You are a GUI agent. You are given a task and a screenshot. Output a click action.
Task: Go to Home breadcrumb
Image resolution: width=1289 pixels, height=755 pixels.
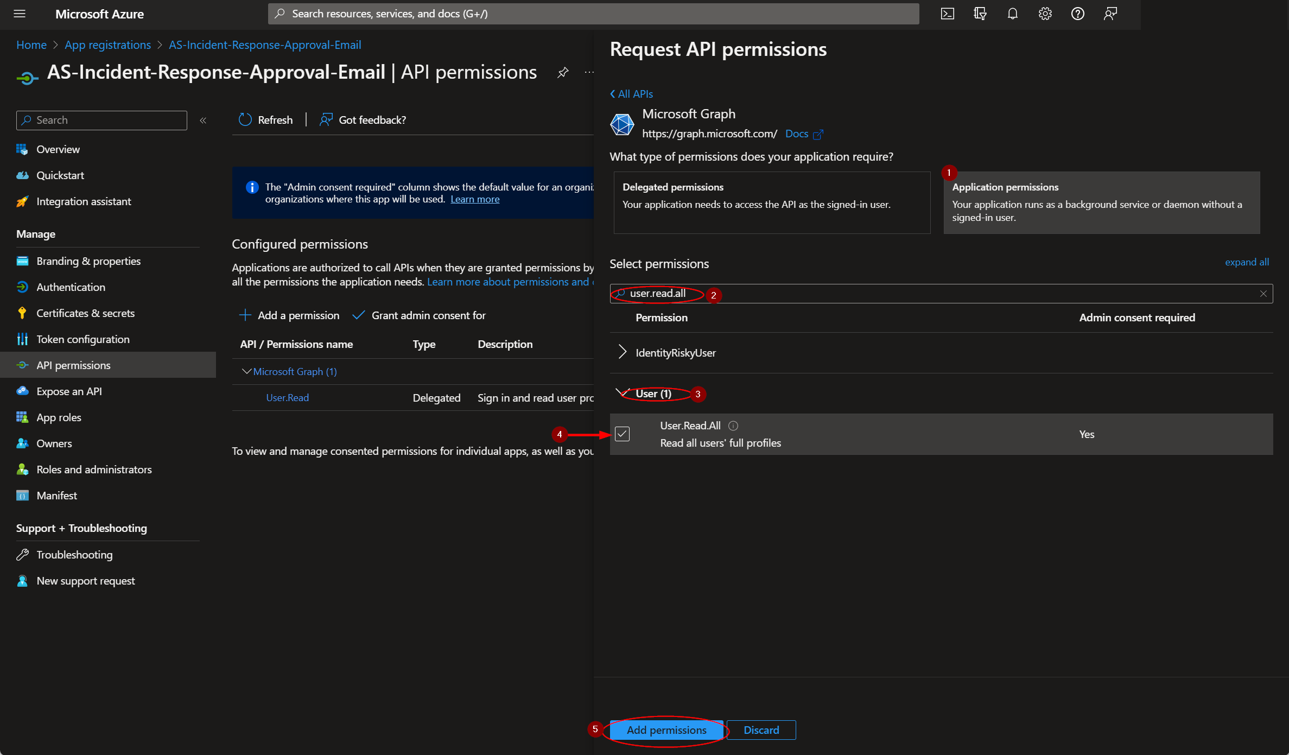click(x=31, y=45)
